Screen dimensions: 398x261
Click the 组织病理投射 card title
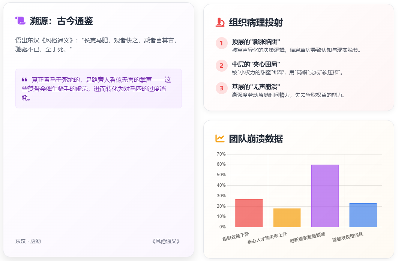pos(256,22)
